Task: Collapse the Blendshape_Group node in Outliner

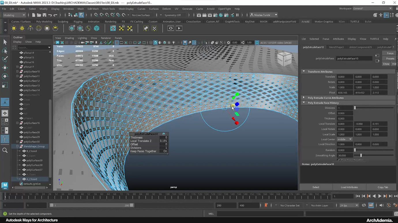Action: pos(17,146)
